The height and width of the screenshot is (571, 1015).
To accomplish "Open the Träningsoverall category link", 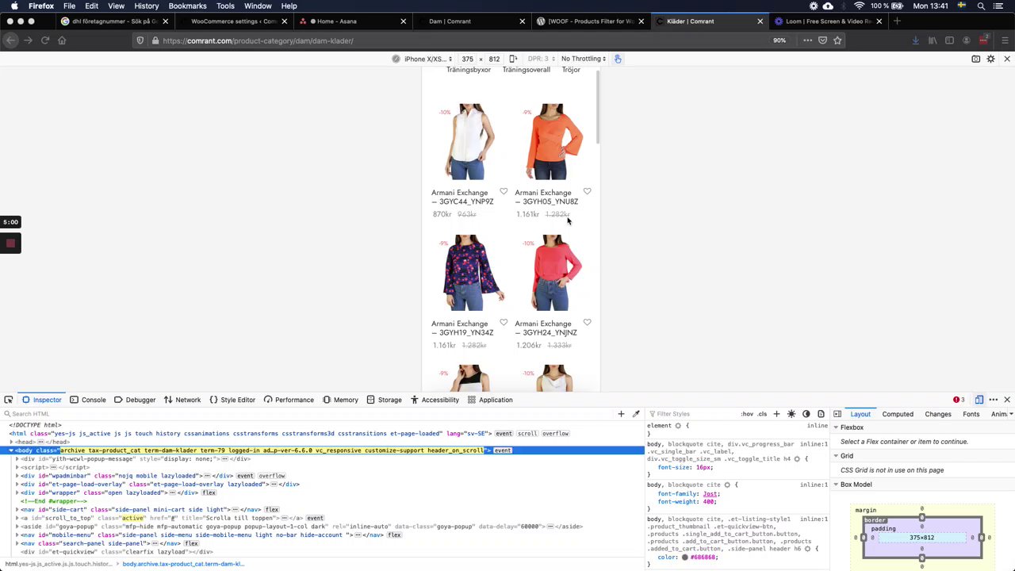I will [526, 70].
